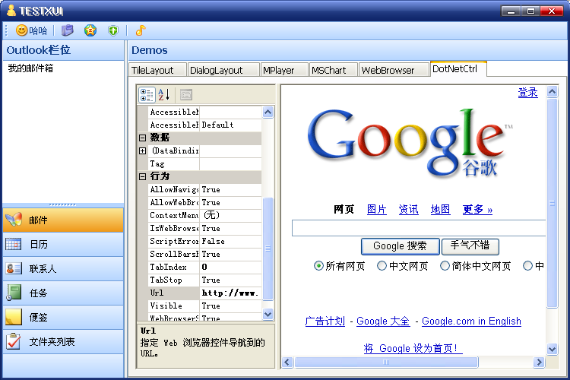Click browser vertical scrollbar down arrow
The width and height of the screenshot is (570, 380).
point(553,349)
